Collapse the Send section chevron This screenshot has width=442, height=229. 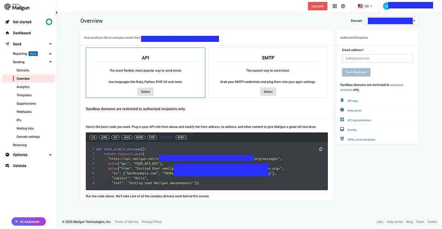(51, 44)
